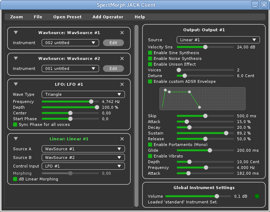Collapse the WavSource #2 panel triangle

coord(16,58)
